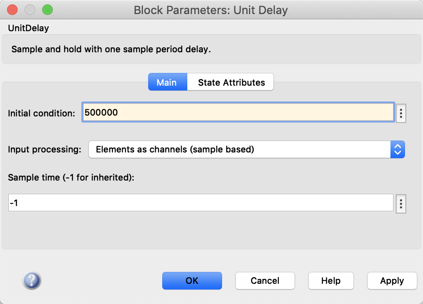Viewport: 423px width, 304px height.
Task: Click the three-dot button beside Sample time
Action: click(401, 204)
